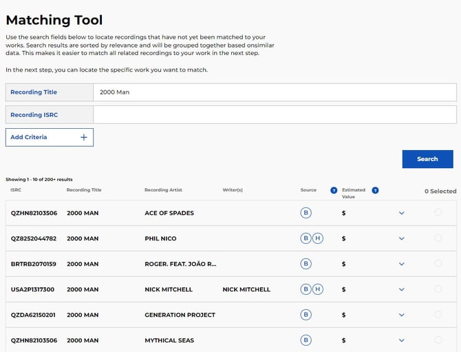Click the B source badge for NICK MITCHELL row
461x352 pixels.
[305, 289]
